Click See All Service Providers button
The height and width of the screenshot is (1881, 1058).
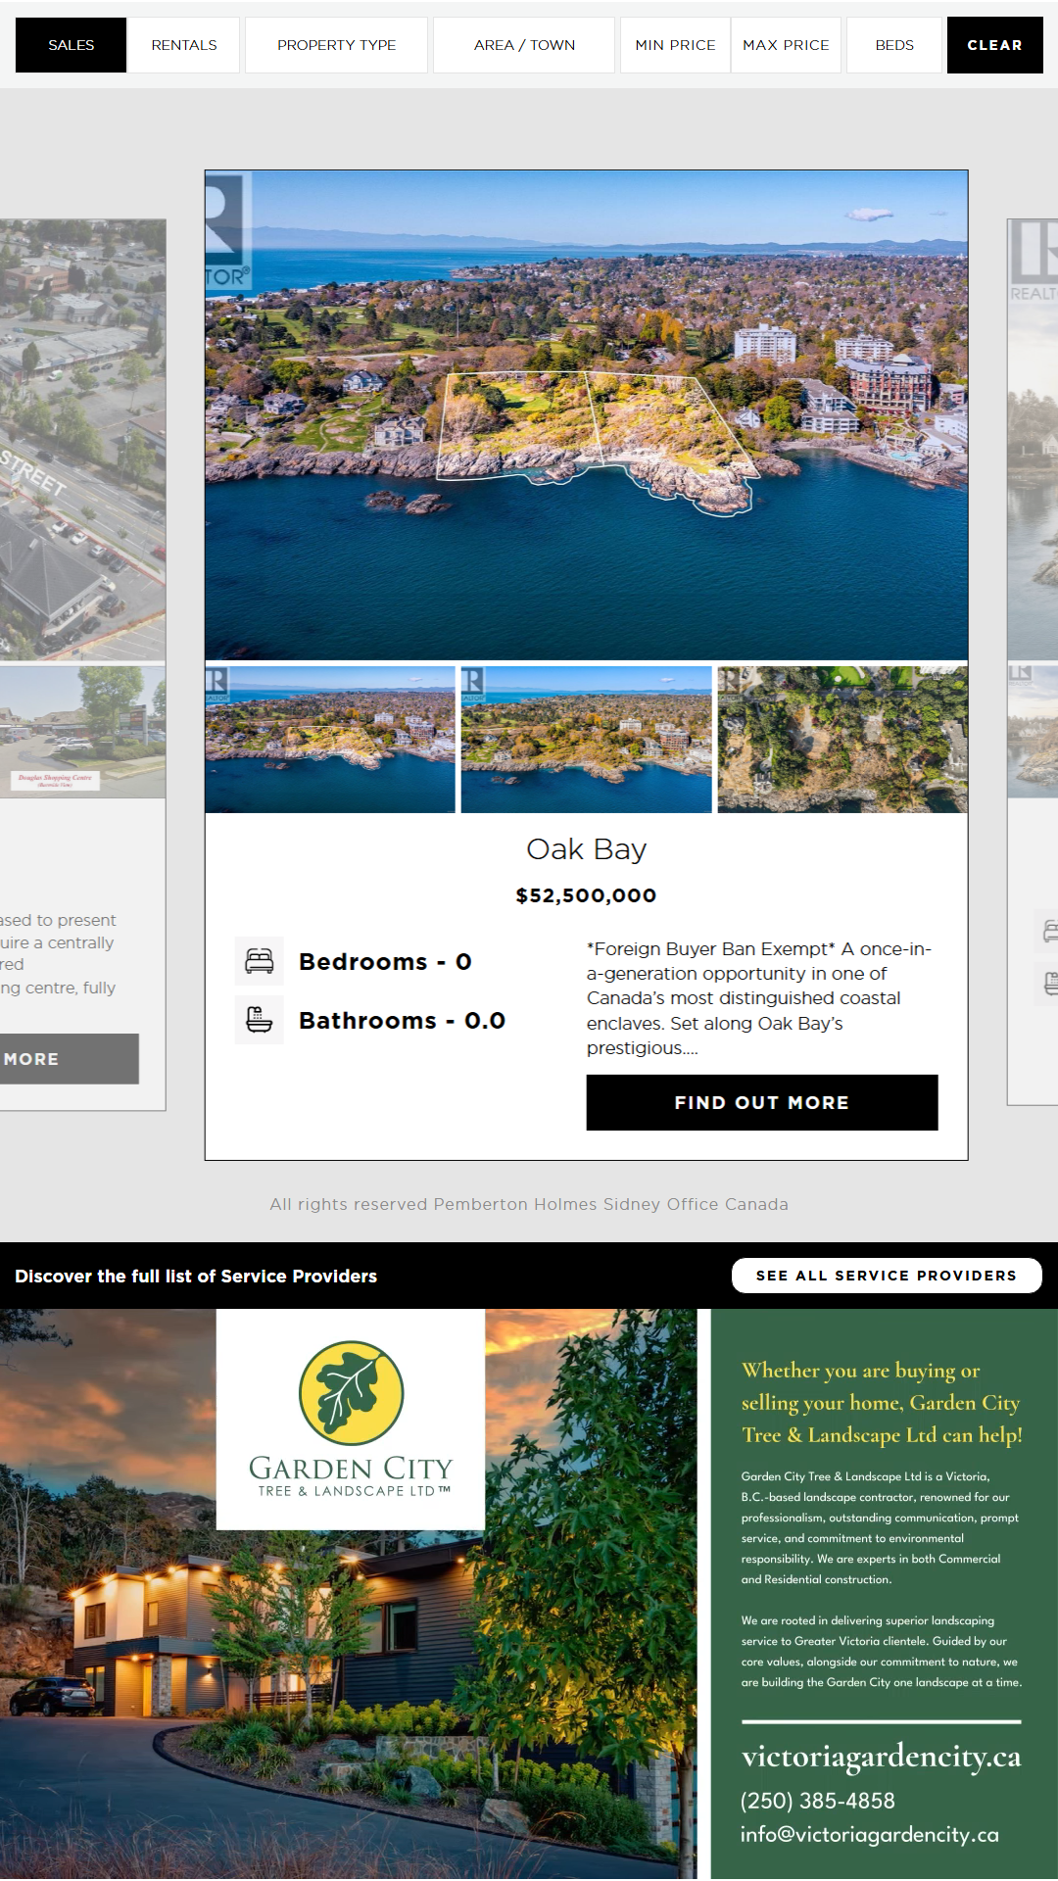click(x=886, y=1276)
